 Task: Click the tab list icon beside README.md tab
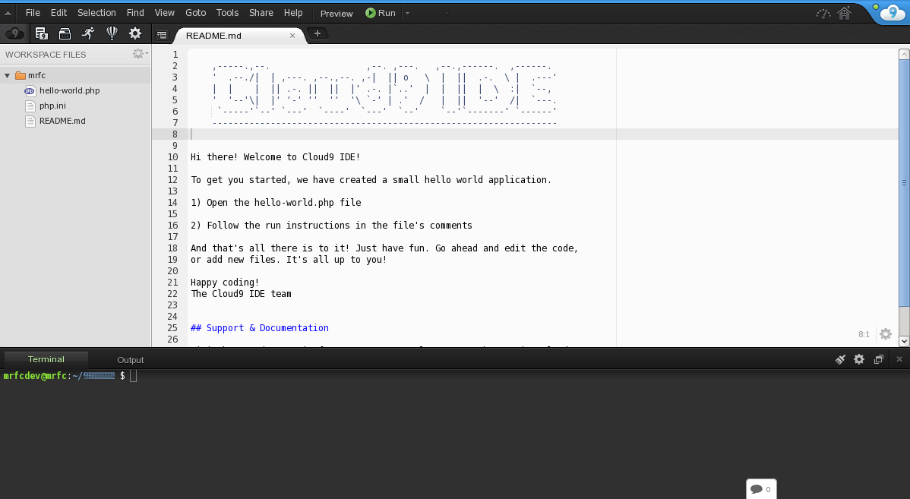pos(162,36)
